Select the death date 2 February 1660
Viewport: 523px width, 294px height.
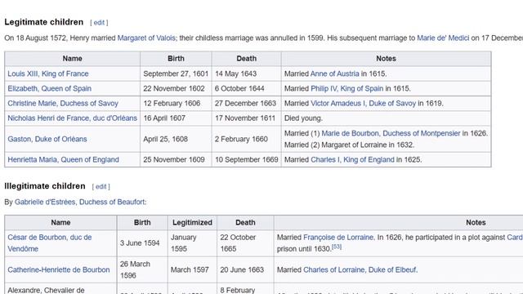click(241, 139)
